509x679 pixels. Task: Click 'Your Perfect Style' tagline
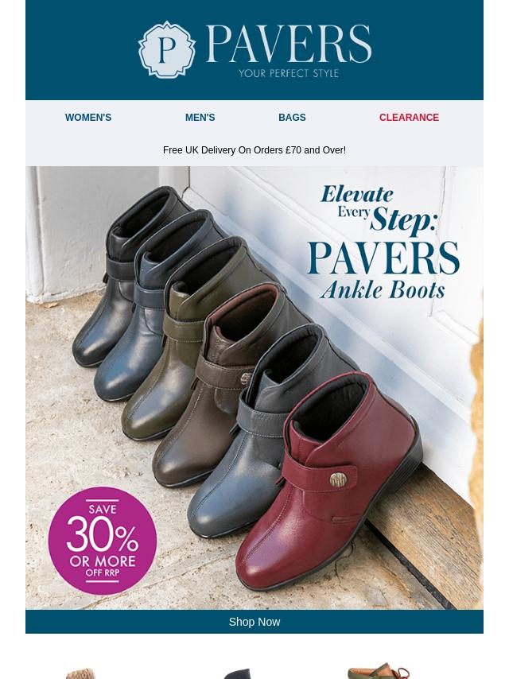(x=289, y=73)
